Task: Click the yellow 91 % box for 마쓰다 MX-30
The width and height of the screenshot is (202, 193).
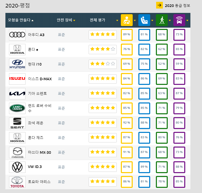Action: tap(127, 152)
